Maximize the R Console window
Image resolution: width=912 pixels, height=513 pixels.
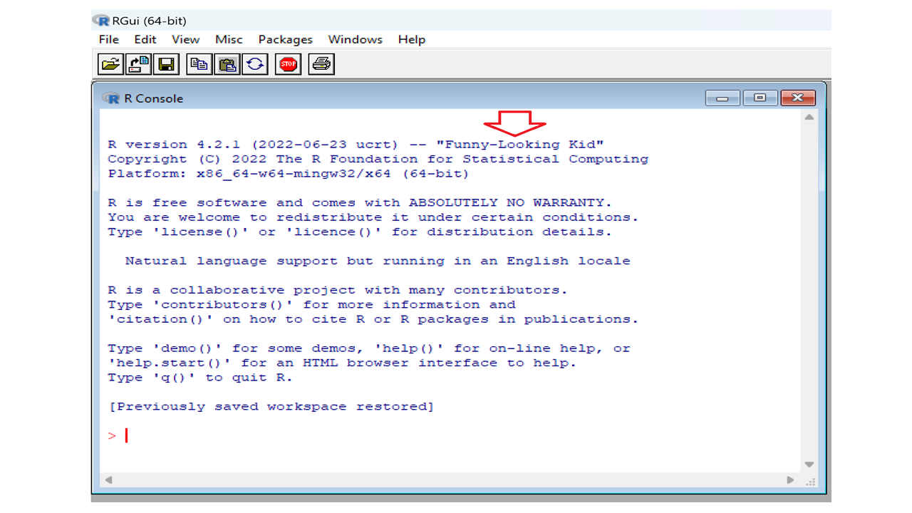click(760, 98)
